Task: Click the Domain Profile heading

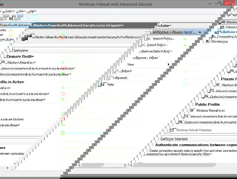Action: (20, 57)
